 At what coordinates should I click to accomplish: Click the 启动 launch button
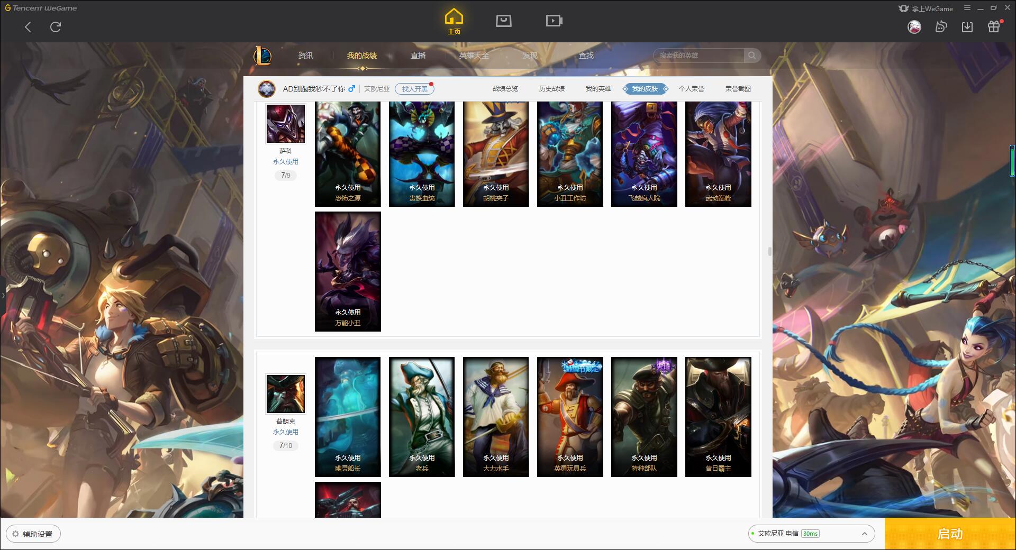[x=950, y=534]
